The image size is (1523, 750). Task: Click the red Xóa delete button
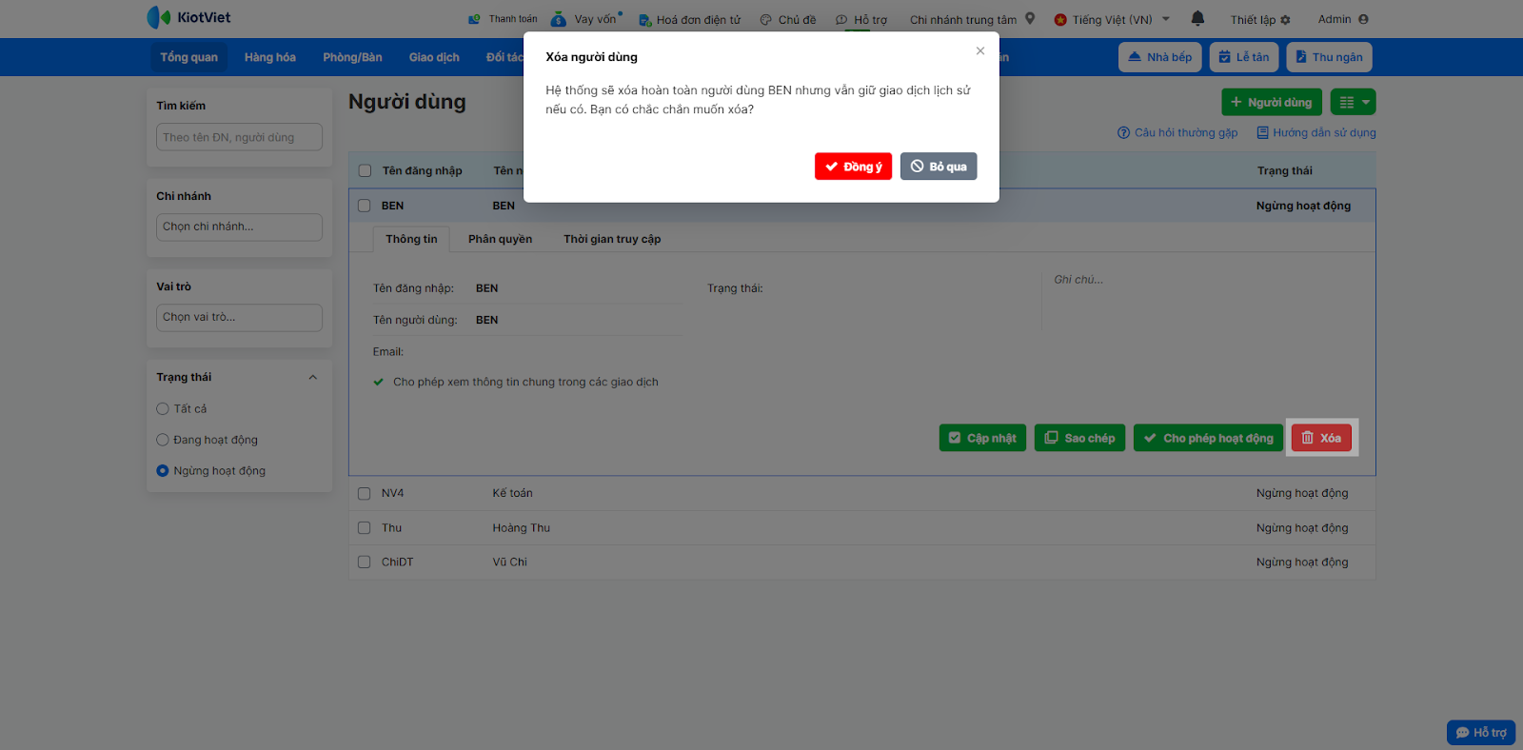[x=1321, y=438]
